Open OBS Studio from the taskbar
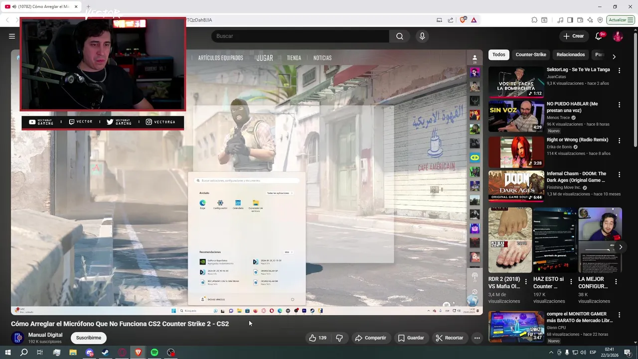 [171, 353]
